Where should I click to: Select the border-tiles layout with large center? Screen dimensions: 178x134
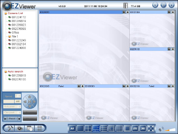point(127,129)
